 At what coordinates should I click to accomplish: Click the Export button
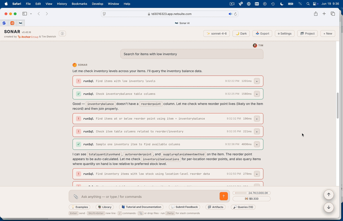coord(262,34)
